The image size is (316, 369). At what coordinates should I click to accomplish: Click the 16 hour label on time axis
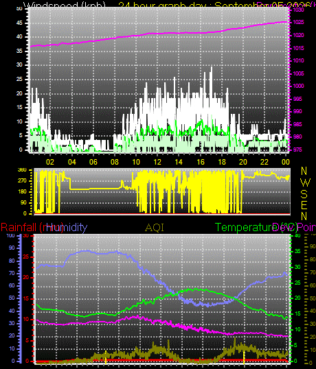(201, 162)
